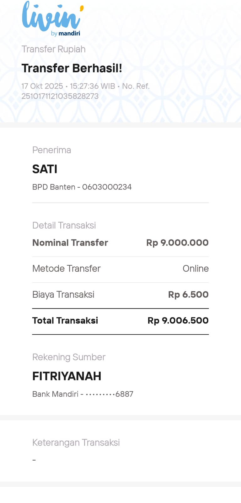Click the "Nominal Transfer" label
241x503 pixels.
point(70,243)
